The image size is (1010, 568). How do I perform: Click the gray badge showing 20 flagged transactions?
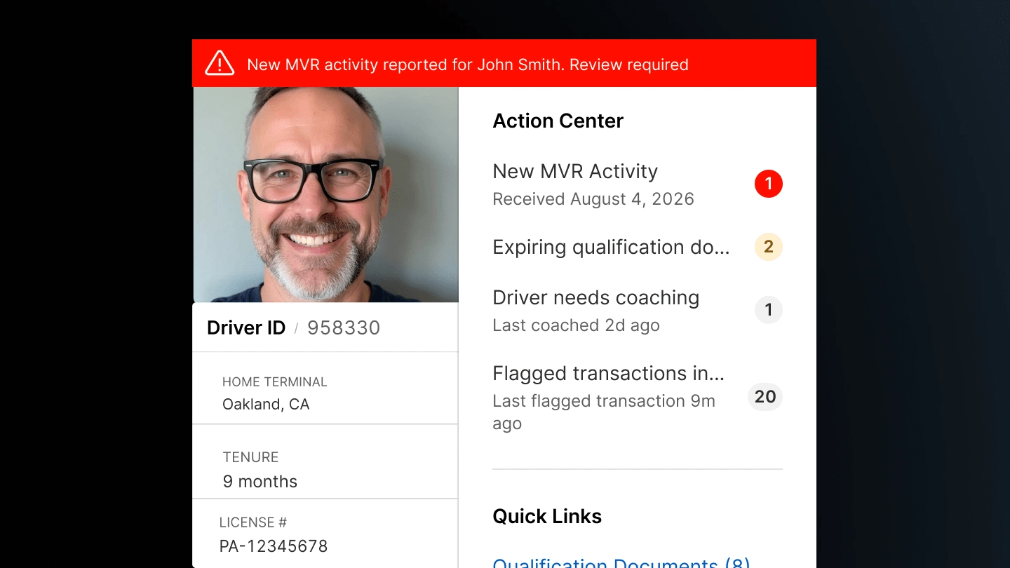tap(765, 397)
